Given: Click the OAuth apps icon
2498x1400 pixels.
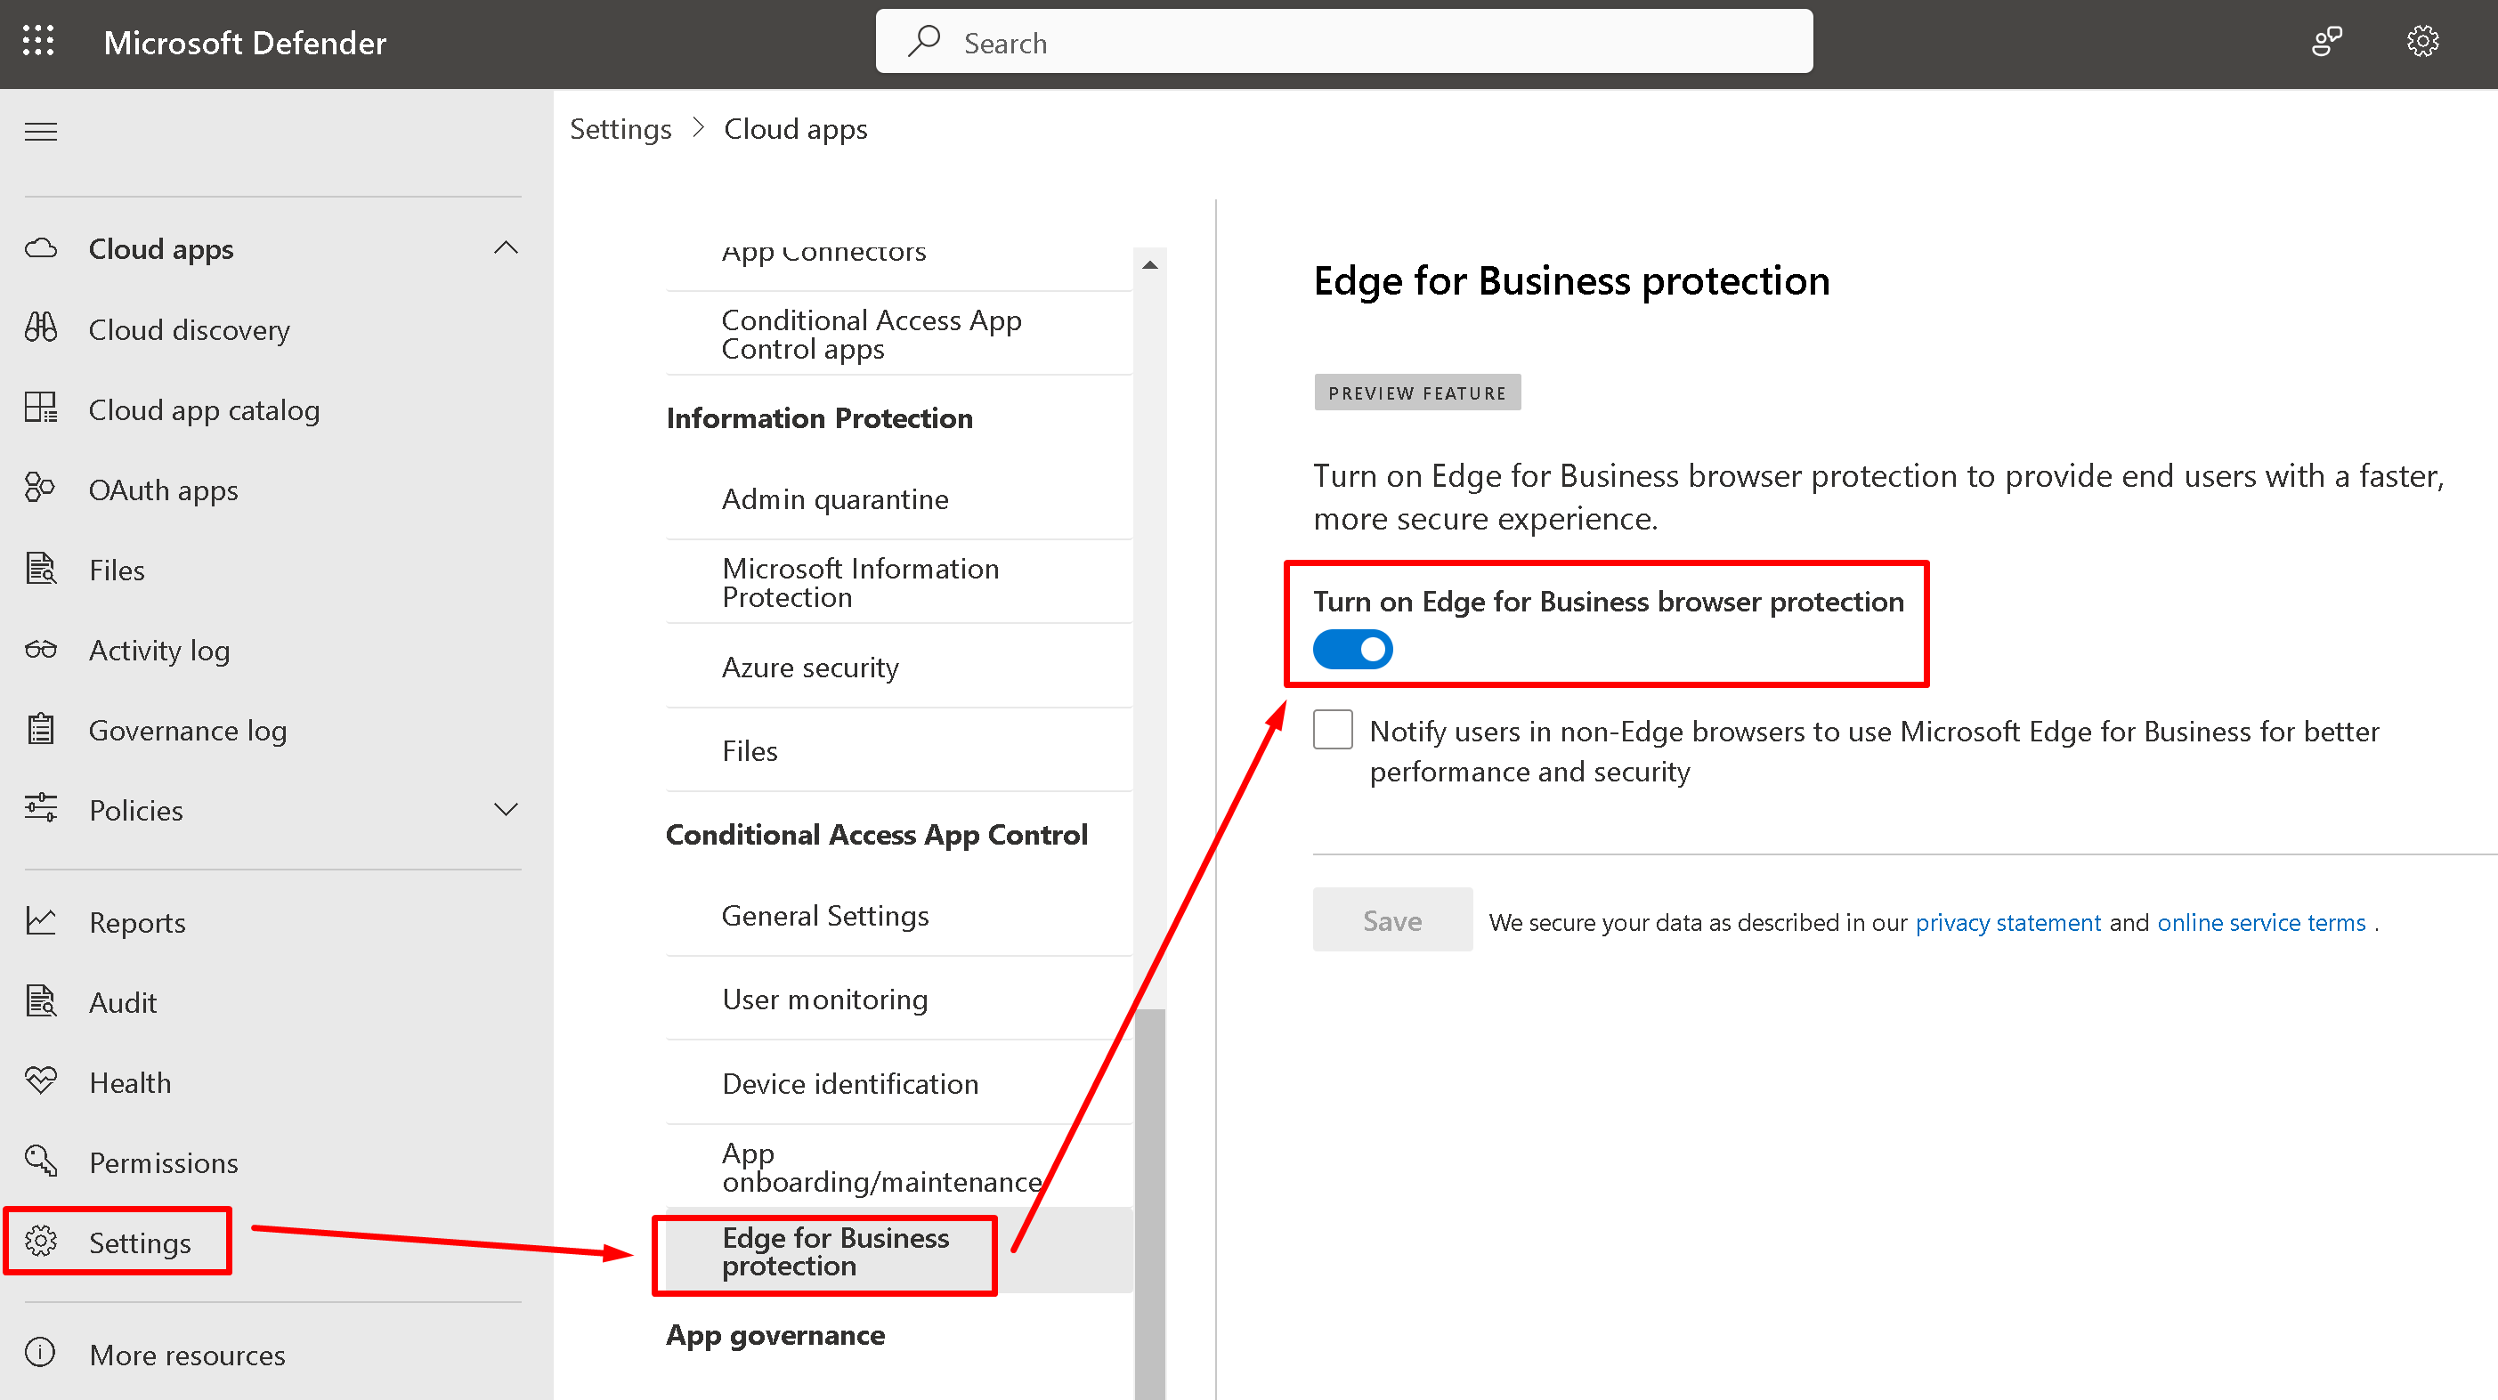Looking at the screenshot, I should click(41, 489).
